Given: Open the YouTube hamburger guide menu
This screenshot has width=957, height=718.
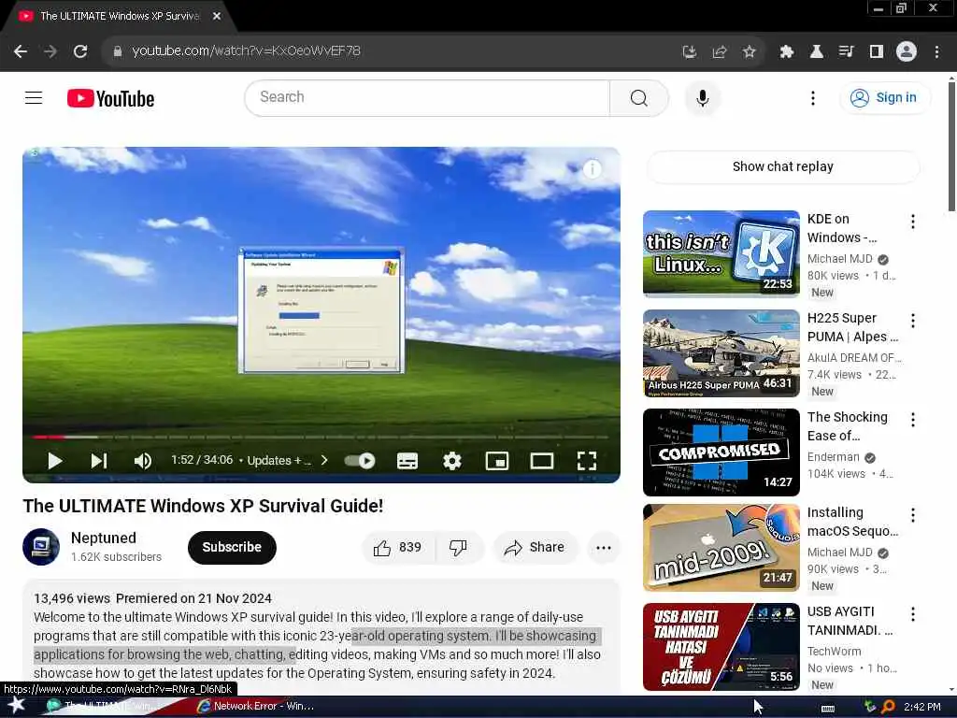Looking at the screenshot, I should point(34,97).
